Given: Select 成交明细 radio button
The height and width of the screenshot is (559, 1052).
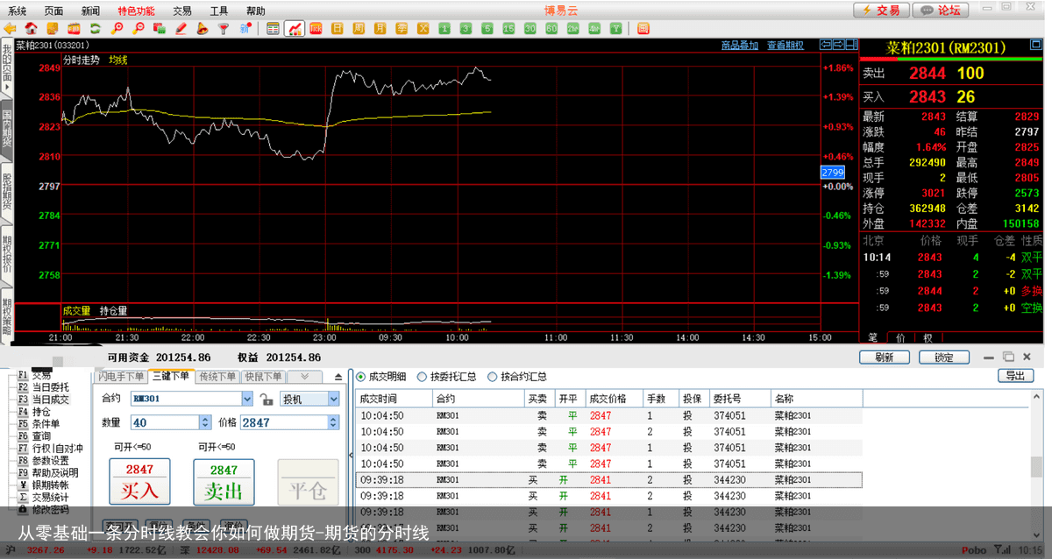Looking at the screenshot, I should 360,377.
